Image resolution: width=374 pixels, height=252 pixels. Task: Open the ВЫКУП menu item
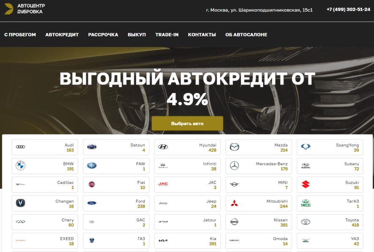136,35
